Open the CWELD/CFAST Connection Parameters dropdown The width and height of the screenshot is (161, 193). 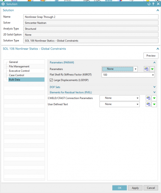coord(119,98)
